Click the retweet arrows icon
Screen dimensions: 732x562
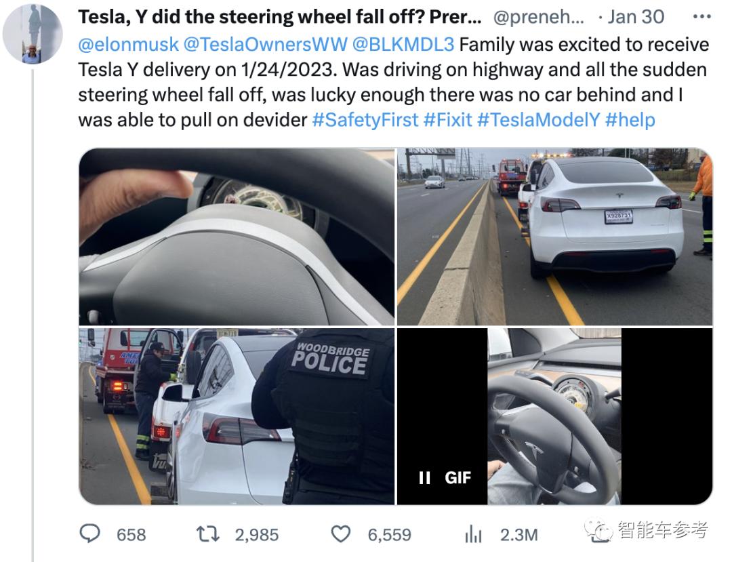pyautogui.click(x=208, y=534)
